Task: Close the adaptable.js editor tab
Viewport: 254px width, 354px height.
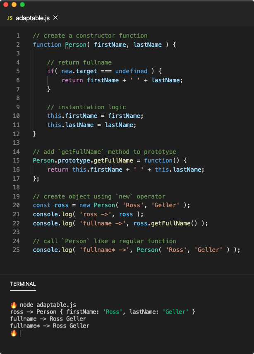Action: pyautogui.click(x=56, y=18)
